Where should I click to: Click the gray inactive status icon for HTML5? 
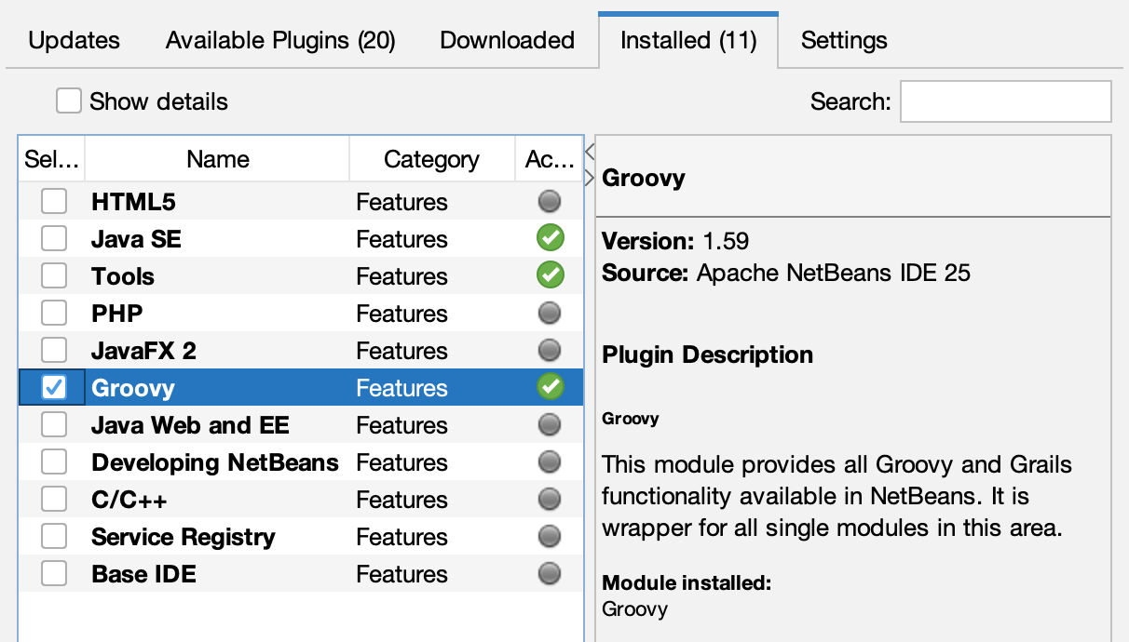(550, 202)
